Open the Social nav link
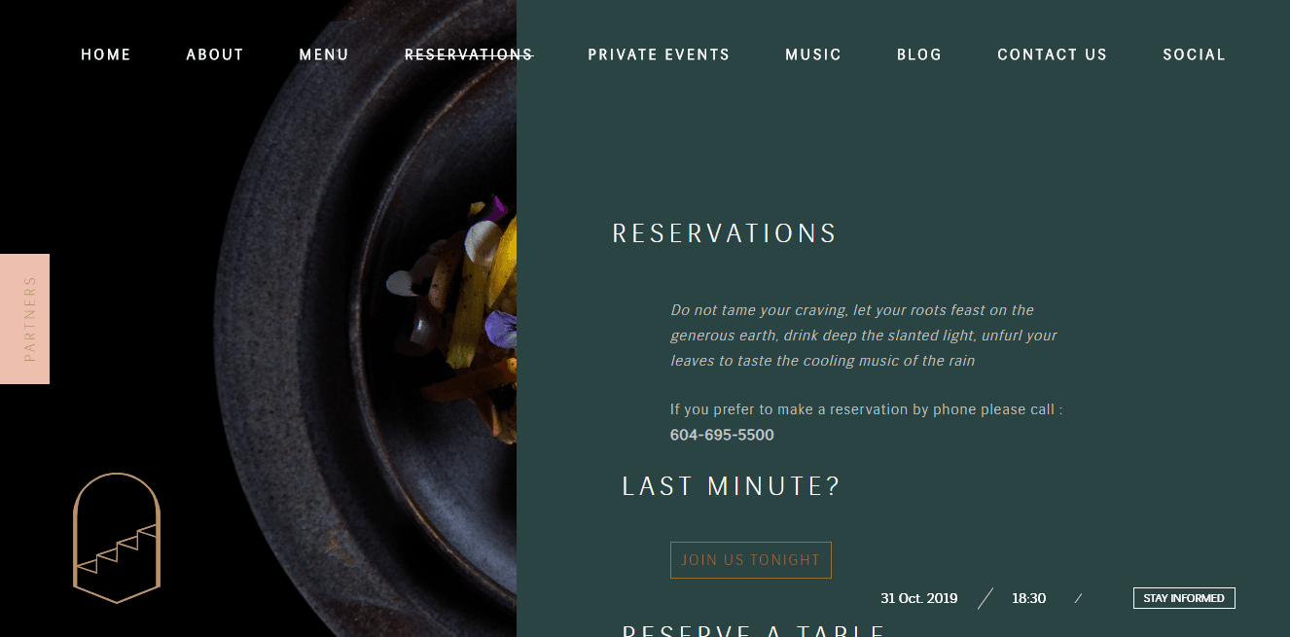This screenshot has width=1290, height=637. tap(1195, 54)
